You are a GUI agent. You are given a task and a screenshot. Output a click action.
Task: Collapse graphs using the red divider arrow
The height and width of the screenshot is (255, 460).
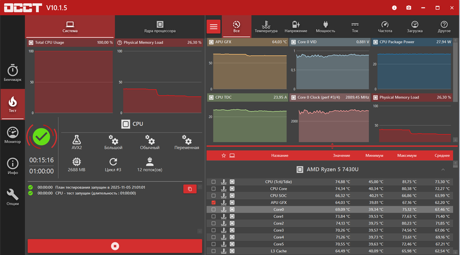point(332,146)
